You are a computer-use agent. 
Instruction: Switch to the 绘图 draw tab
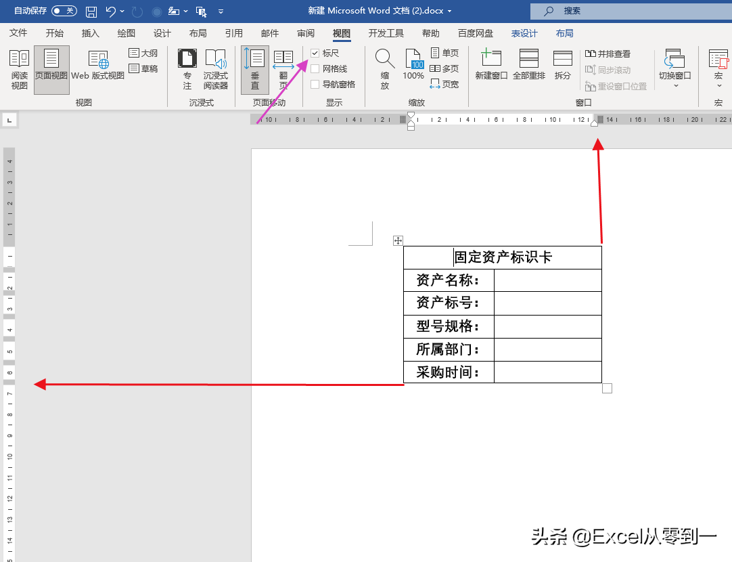point(126,33)
